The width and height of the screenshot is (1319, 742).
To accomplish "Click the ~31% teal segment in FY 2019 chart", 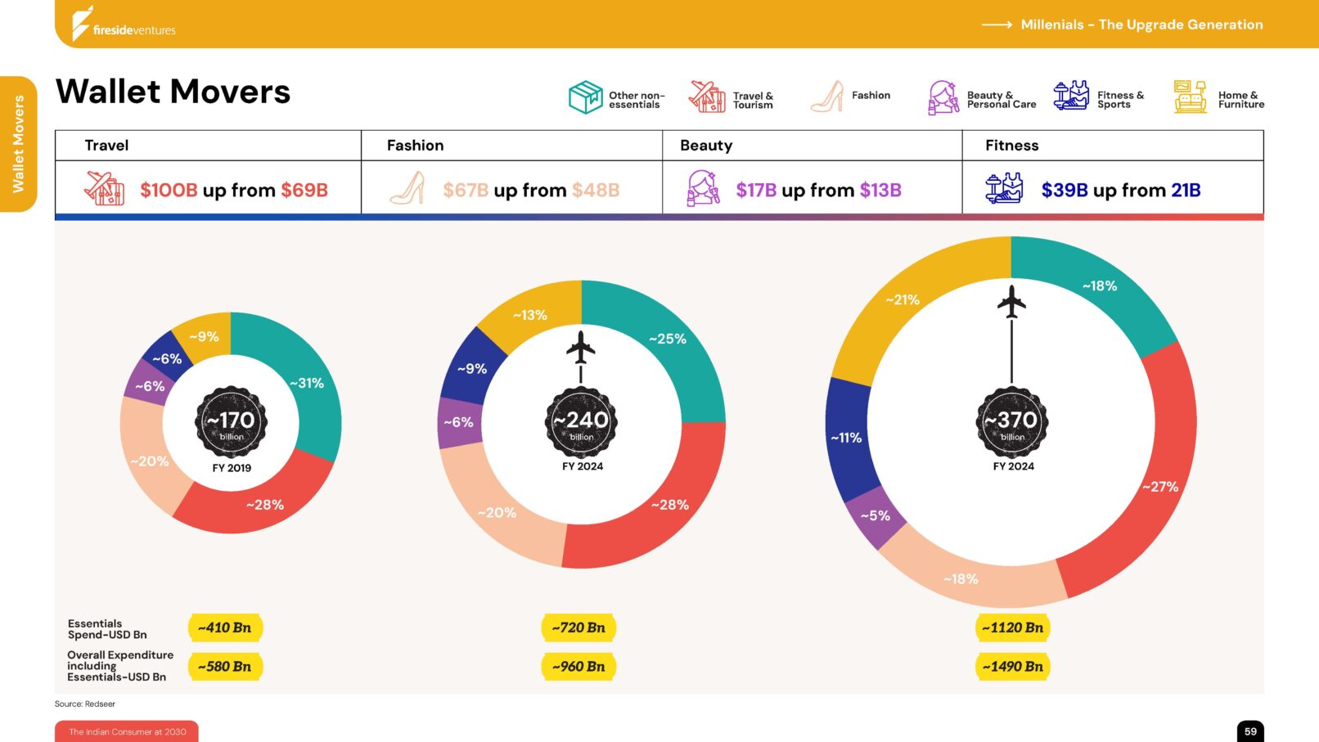I will pos(307,383).
